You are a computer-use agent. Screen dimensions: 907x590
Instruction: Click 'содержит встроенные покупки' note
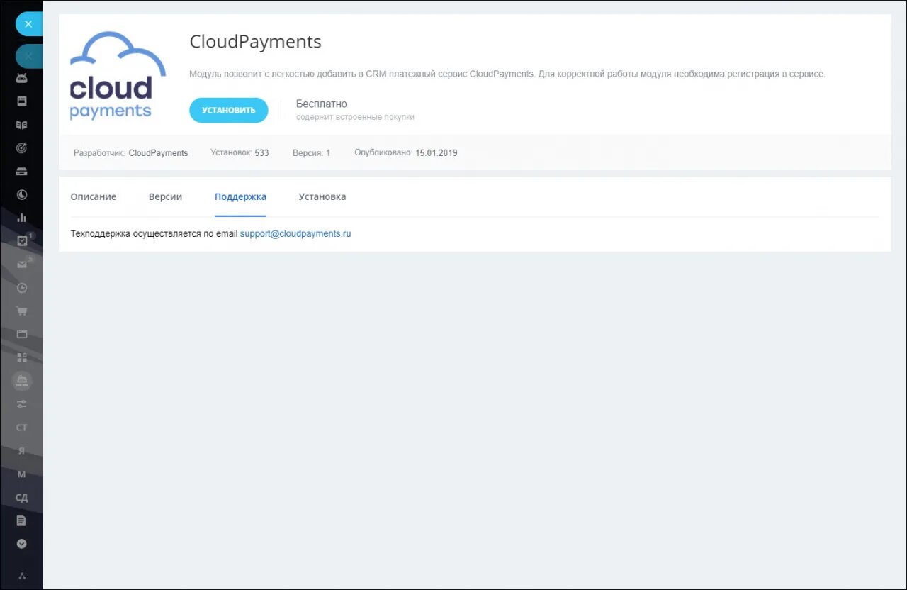click(355, 117)
